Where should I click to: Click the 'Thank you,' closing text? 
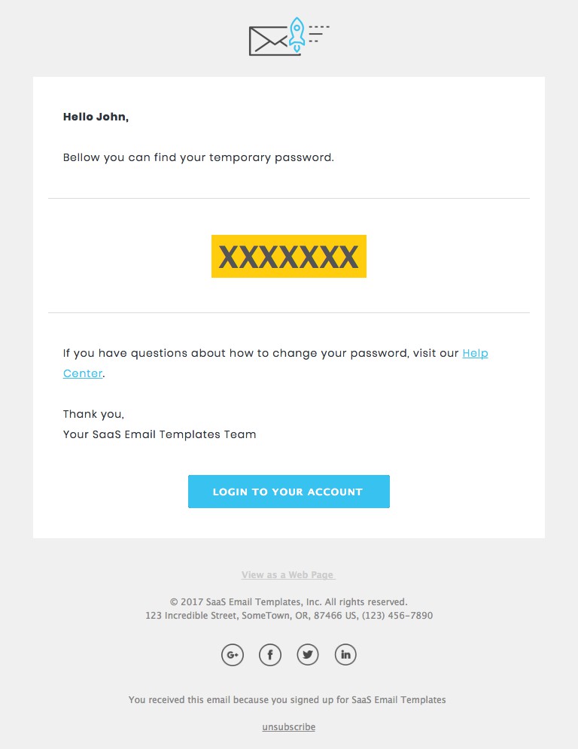click(93, 414)
